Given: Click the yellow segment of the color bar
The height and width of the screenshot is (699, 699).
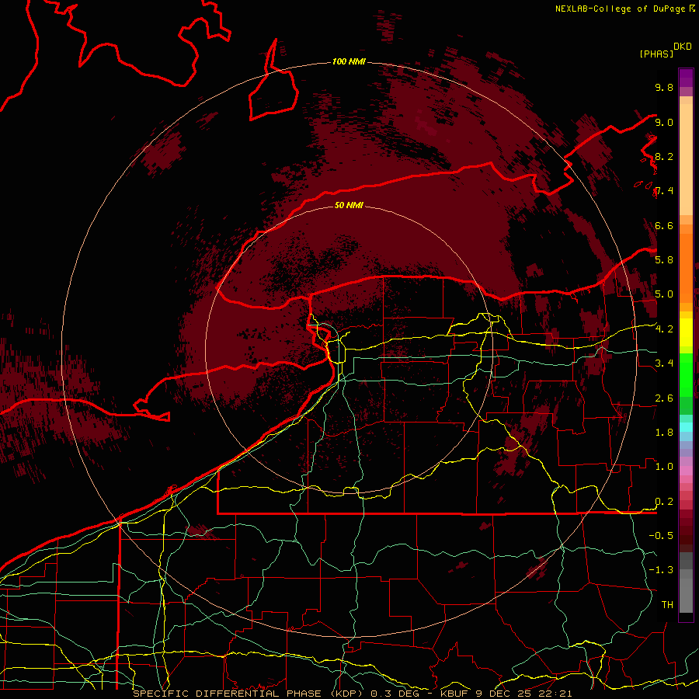Looking at the screenshot, I should (686, 332).
